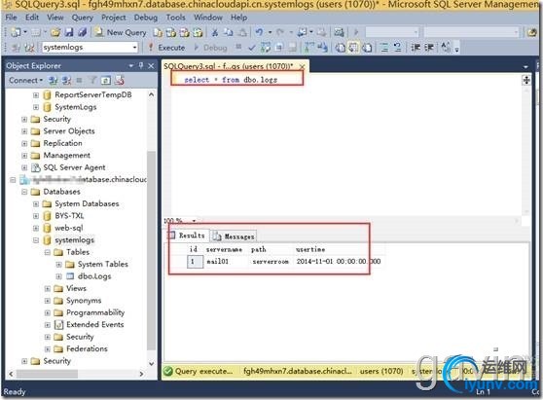
Task: Toggle Results to File mode
Action: coord(367,48)
